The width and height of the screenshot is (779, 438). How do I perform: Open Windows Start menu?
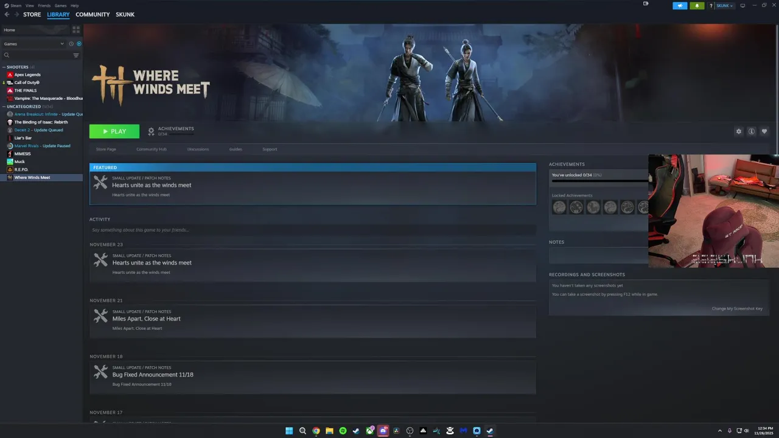[x=289, y=431]
